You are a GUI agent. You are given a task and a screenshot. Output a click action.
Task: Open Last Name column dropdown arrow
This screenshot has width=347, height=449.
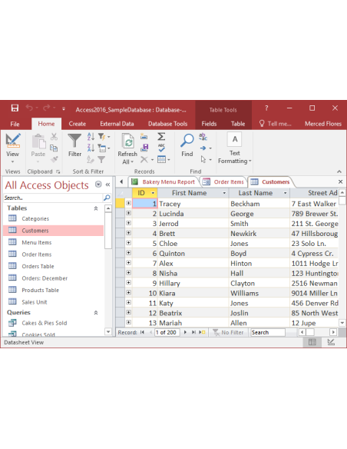(285, 193)
